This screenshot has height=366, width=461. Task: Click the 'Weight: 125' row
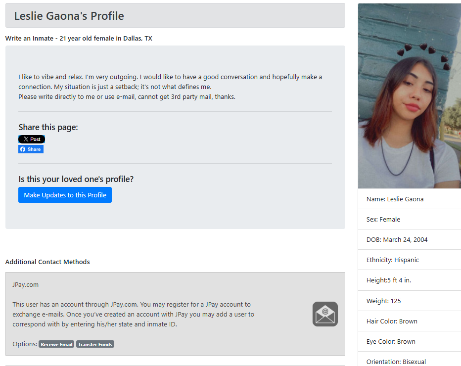[x=409, y=301]
